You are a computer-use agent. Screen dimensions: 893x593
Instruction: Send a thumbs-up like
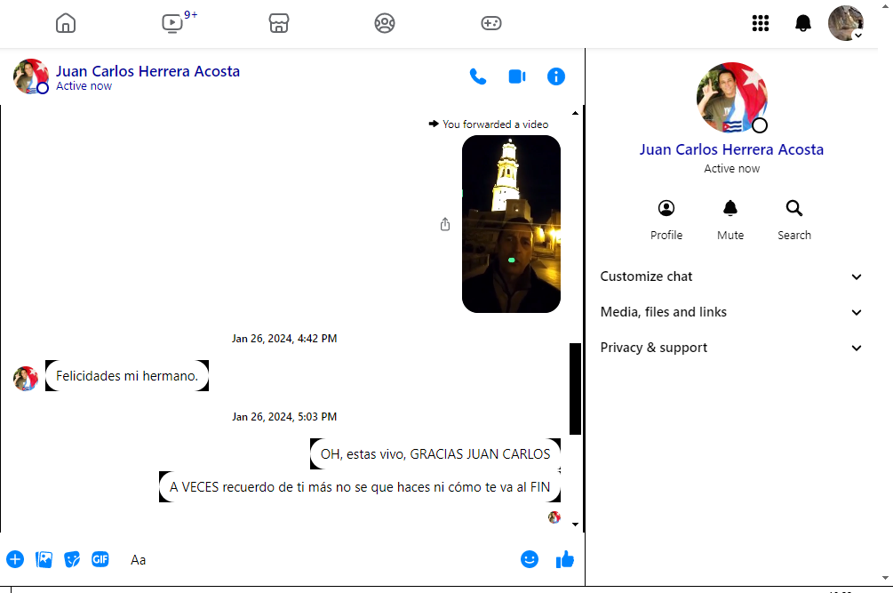[x=565, y=559]
